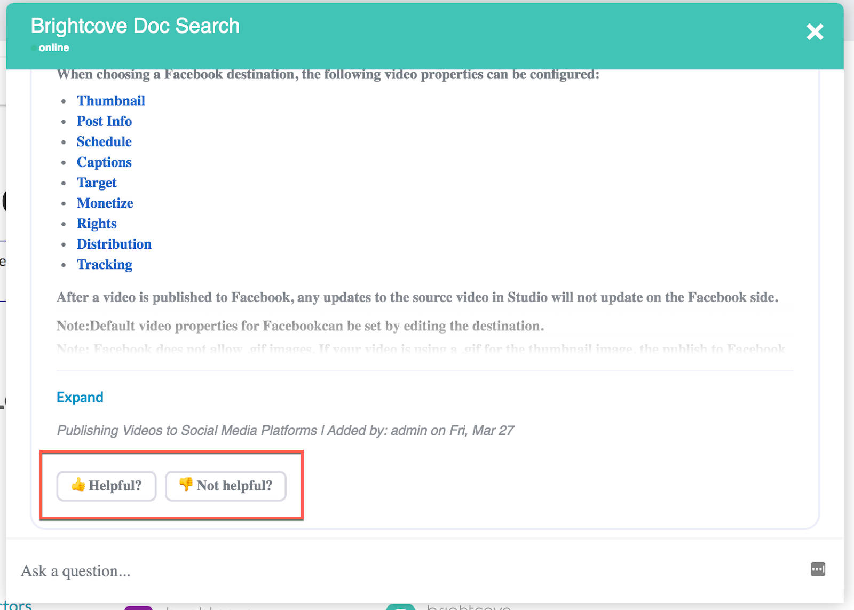The width and height of the screenshot is (854, 610).
Task: Follow the Tracking link
Action: coord(105,265)
